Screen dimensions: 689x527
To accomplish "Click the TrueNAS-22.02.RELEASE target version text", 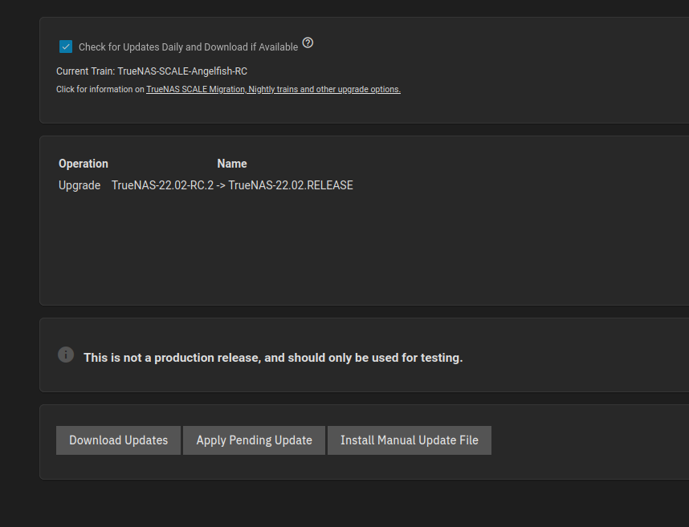I will (291, 185).
